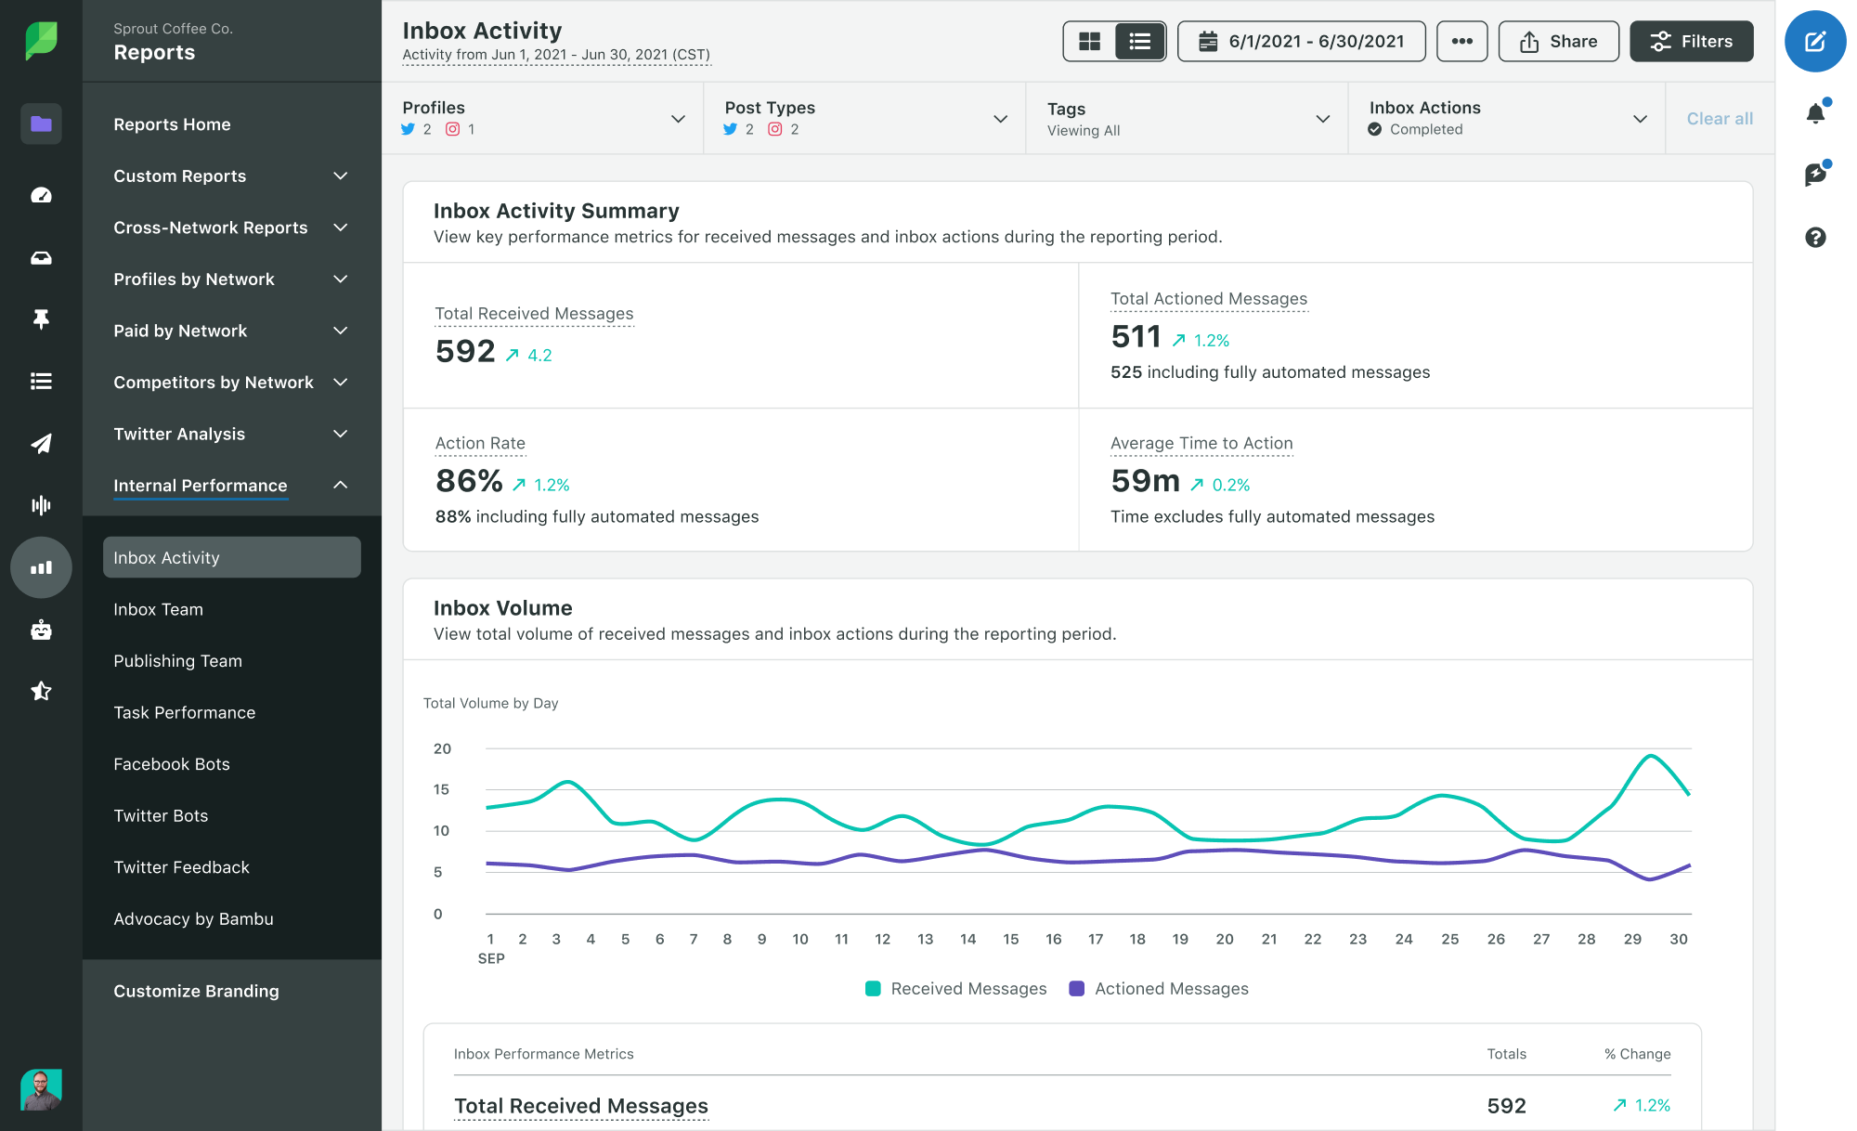Viewport: 1857px width, 1131px height.
Task: Click the grid view toggle icon
Action: (x=1089, y=43)
